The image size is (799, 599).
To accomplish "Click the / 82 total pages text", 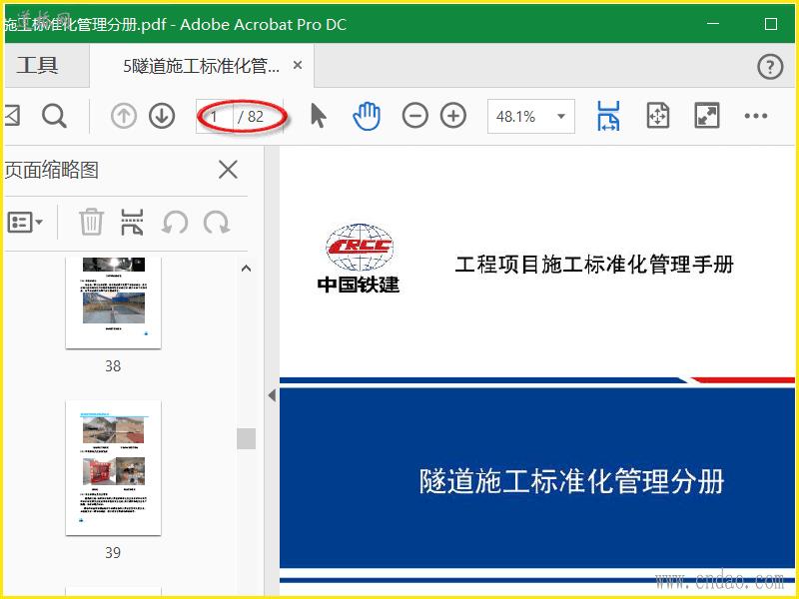I will pyautogui.click(x=251, y=117).
